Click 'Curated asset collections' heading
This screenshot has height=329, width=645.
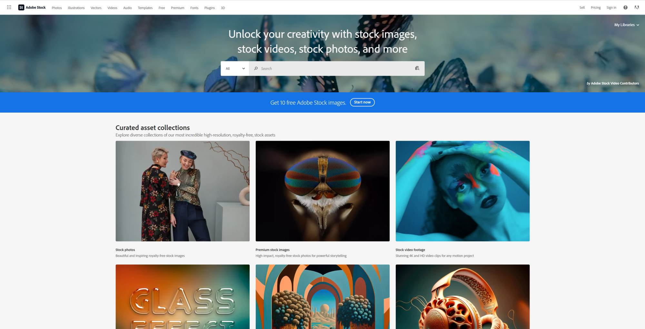pyautogui.click(x=153, y=128)
